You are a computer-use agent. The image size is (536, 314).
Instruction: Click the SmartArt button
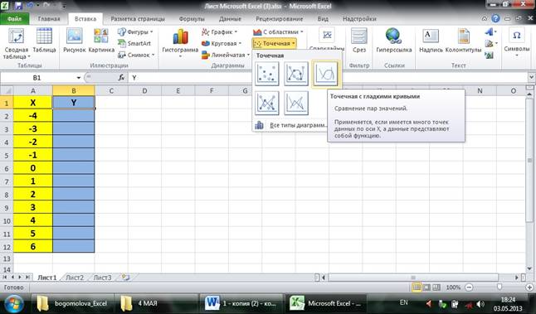click(134, 43)
